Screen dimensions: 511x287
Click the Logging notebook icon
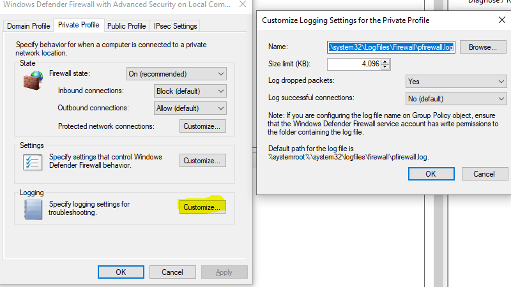tap(31, 209)
